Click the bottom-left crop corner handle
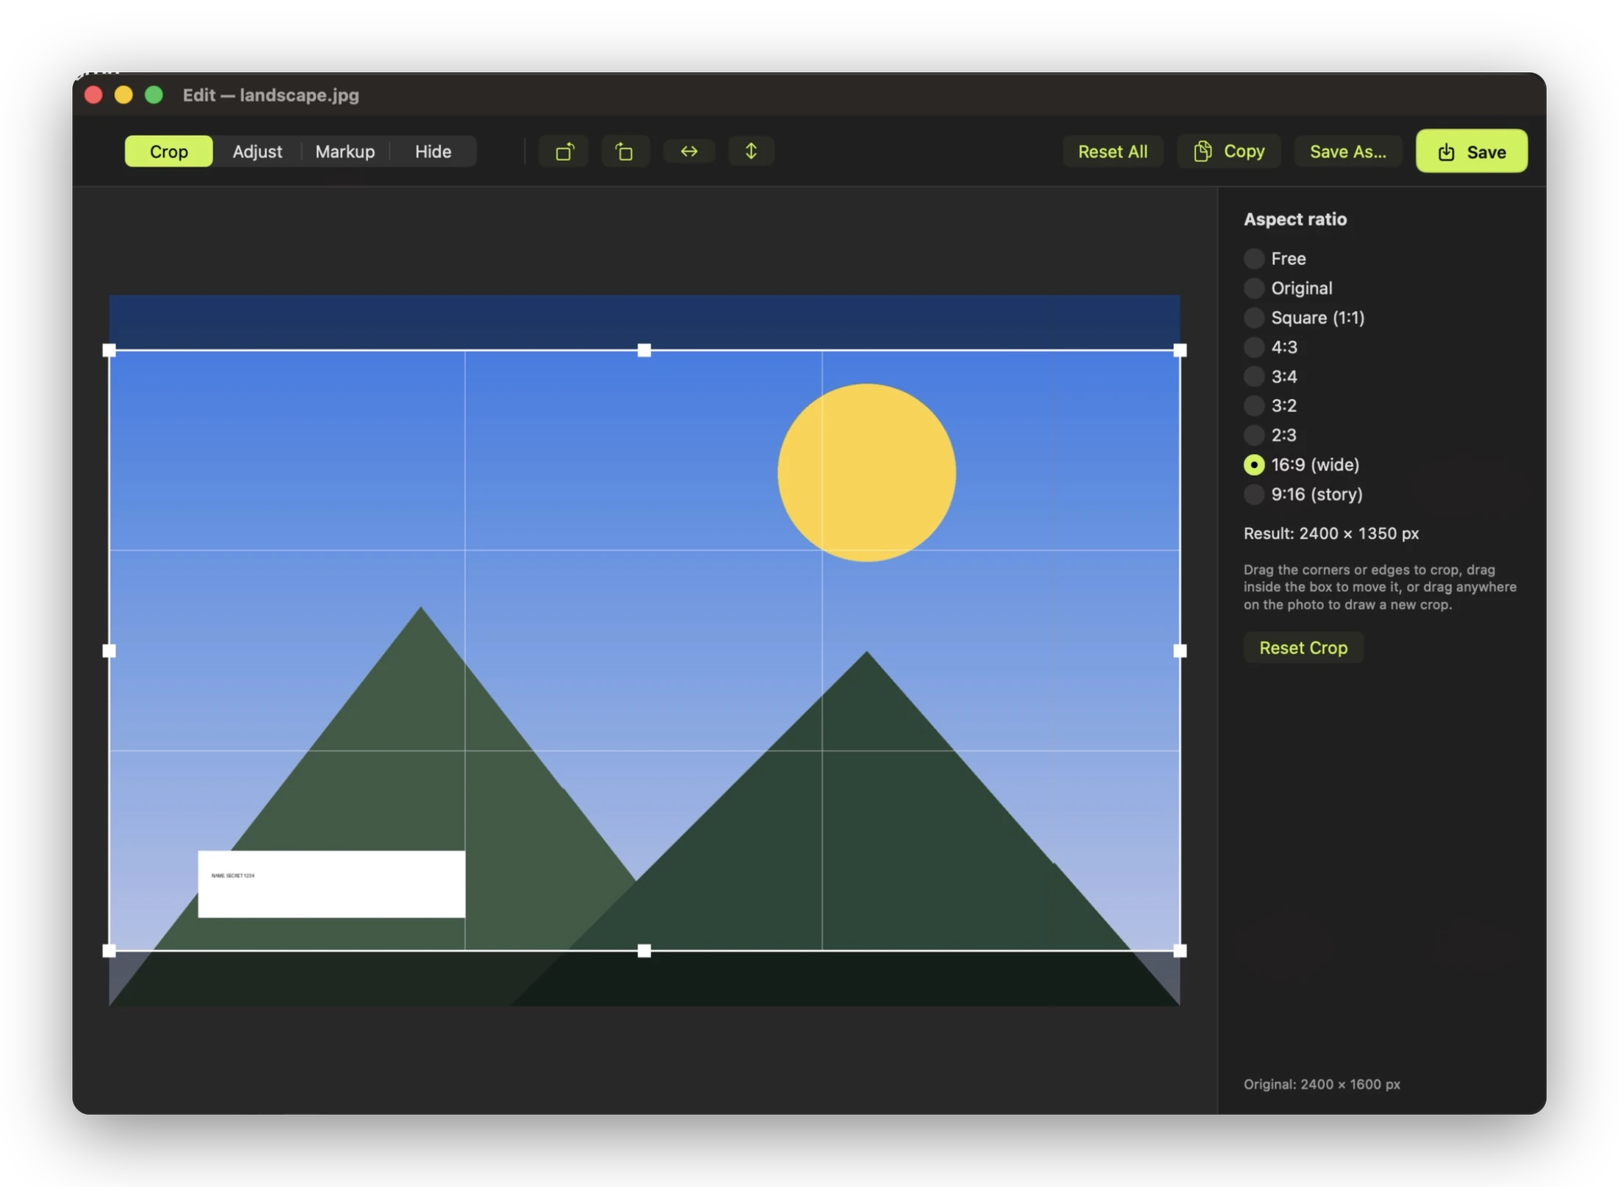The image size is (1619, 1187). tap(109, 951)
